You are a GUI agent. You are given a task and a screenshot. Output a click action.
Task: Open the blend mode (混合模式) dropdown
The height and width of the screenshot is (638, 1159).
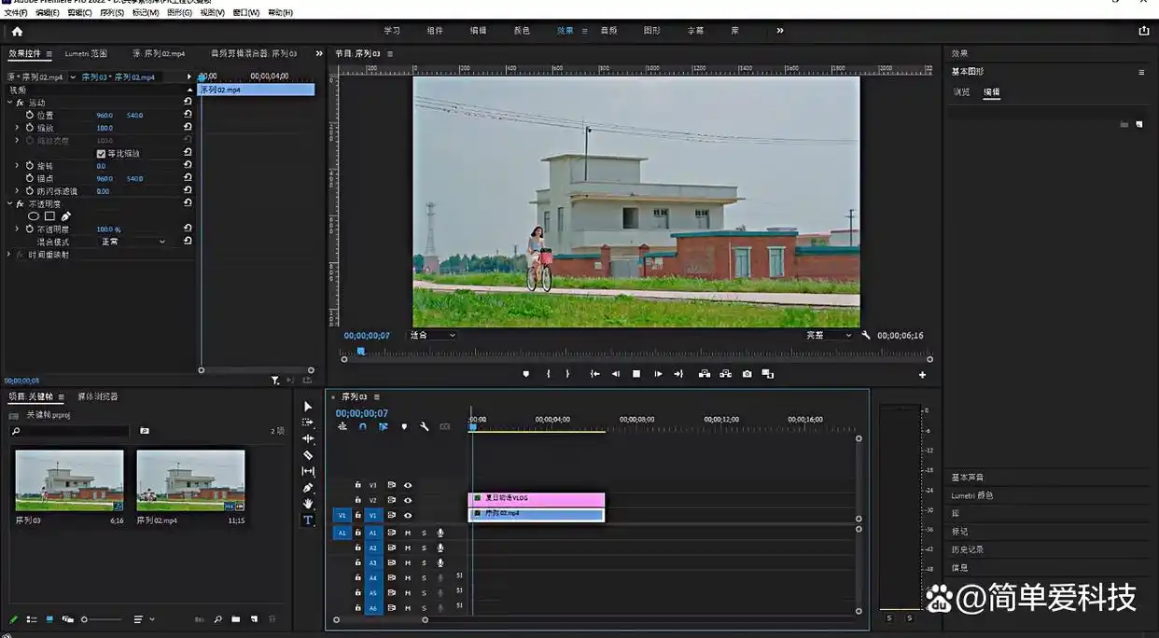133,242
